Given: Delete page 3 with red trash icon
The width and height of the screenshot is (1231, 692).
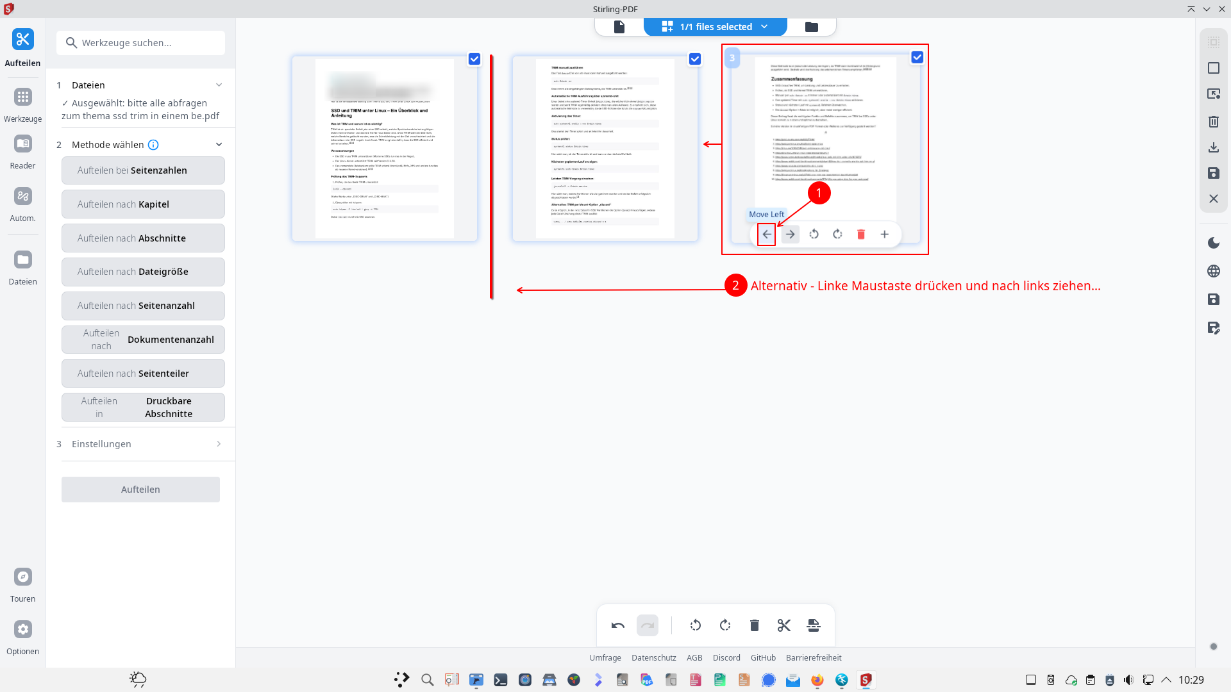Looking at the screenshot, I should tap(861, 235).
